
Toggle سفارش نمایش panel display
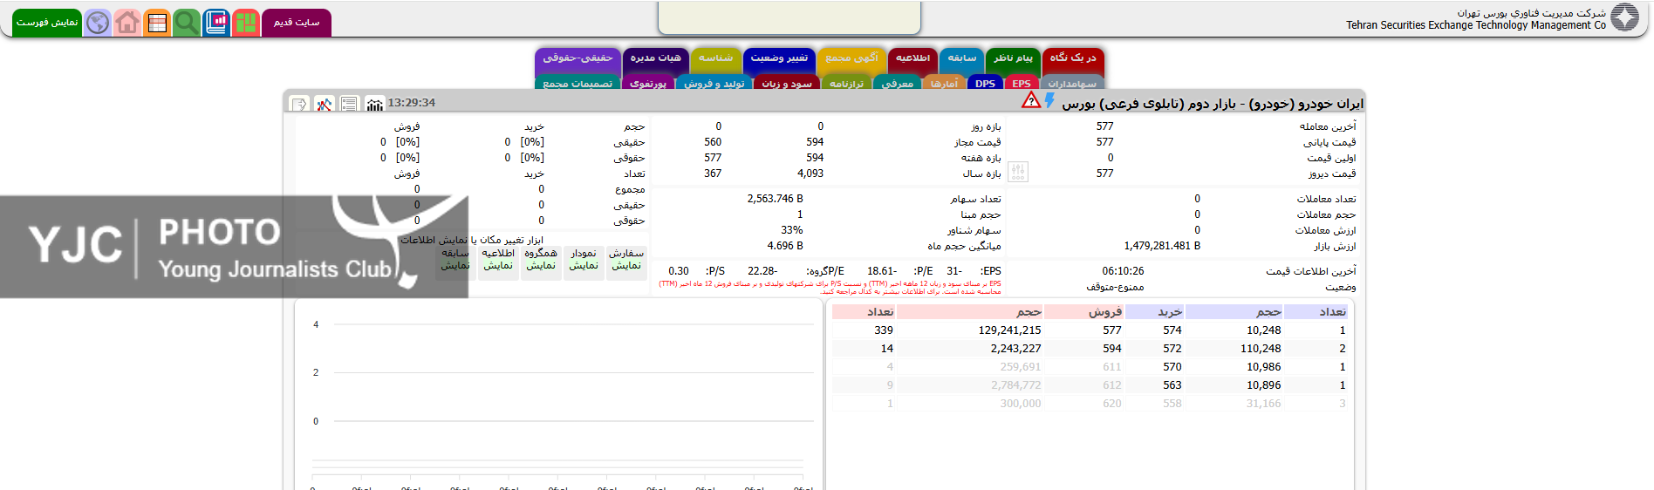[626, 262]
